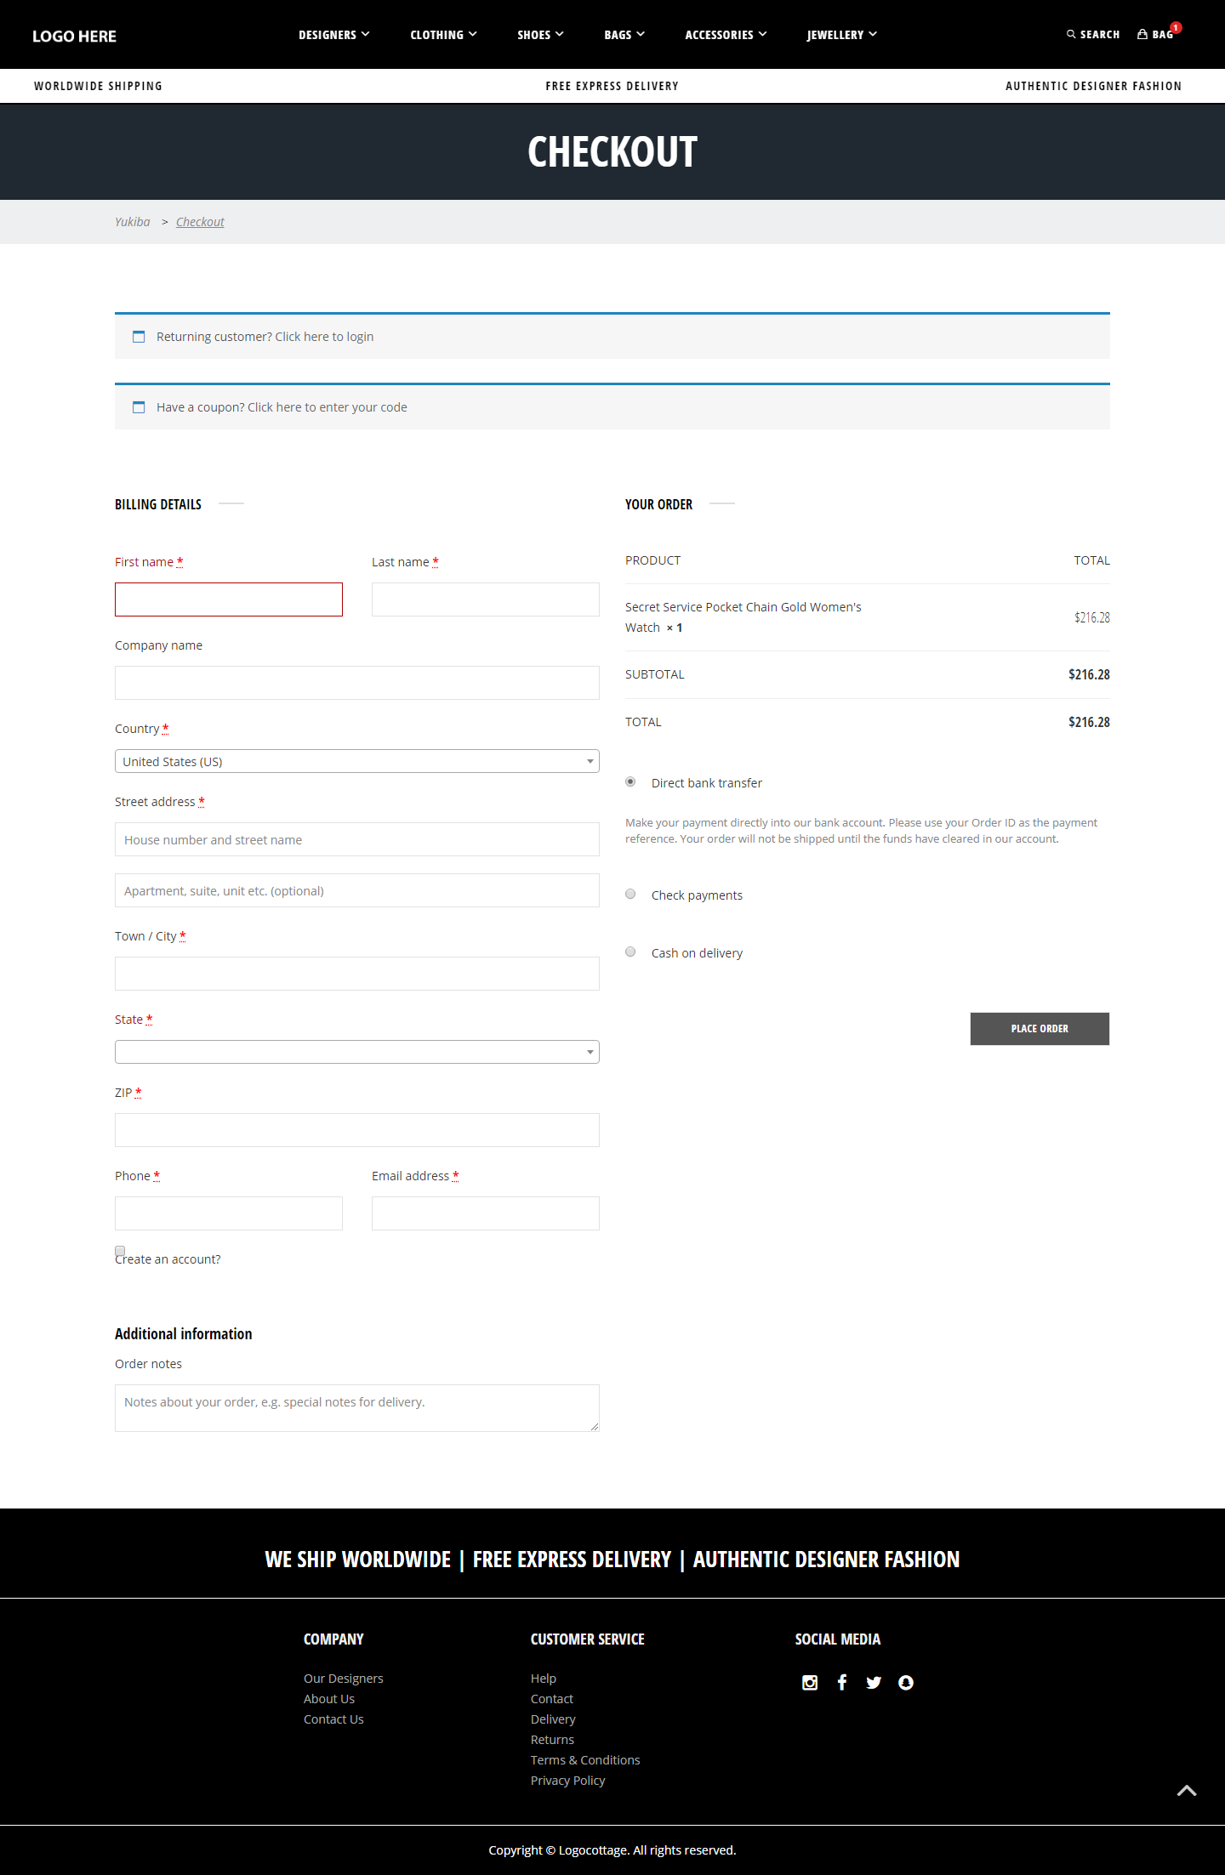
Task: Click the coupon notice window icon
Action: (x=139, y=407)
